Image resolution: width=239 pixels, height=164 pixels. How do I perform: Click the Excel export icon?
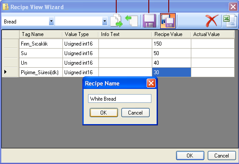coord(230,21)
